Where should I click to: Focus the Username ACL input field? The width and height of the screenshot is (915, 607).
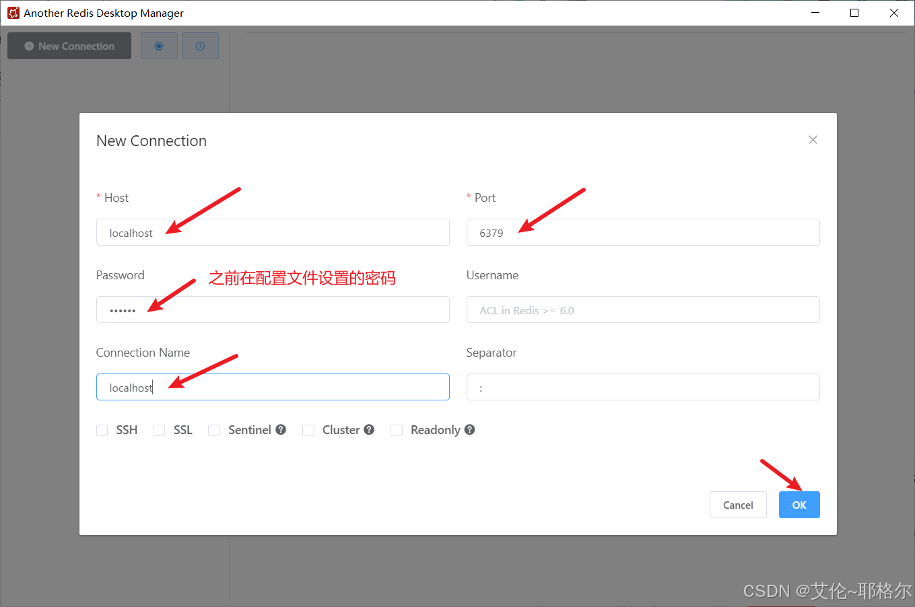click(x=643, y=310)
